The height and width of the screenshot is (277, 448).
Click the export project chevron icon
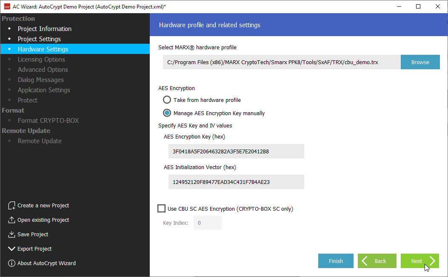pyautogui.click(x=12, y=249)
